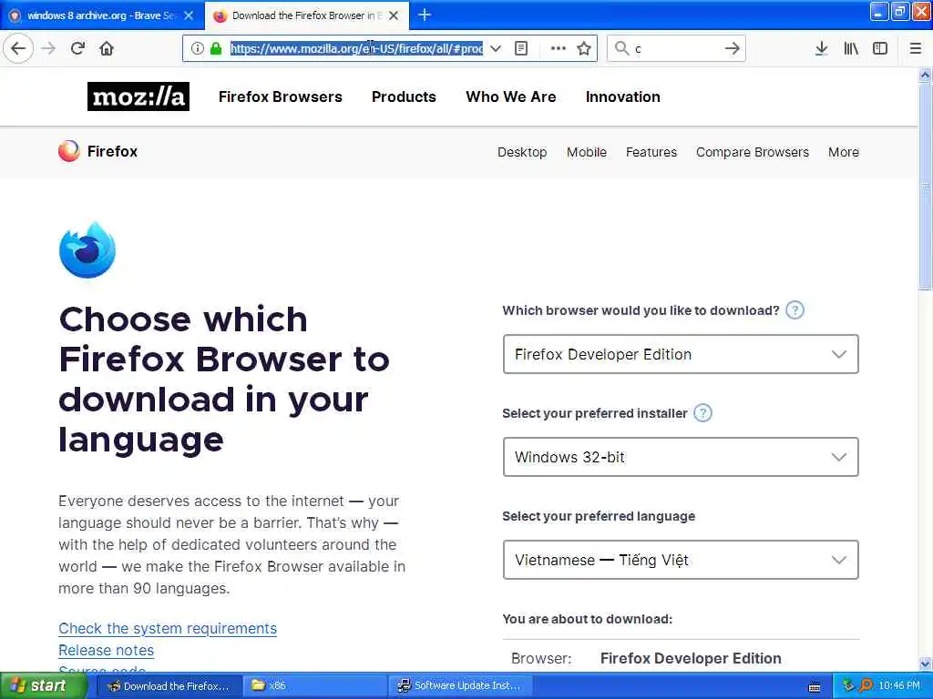Close the windows 8 archive.org tab
Viewport: 933px width, 699px height.
tap(189, 15)
